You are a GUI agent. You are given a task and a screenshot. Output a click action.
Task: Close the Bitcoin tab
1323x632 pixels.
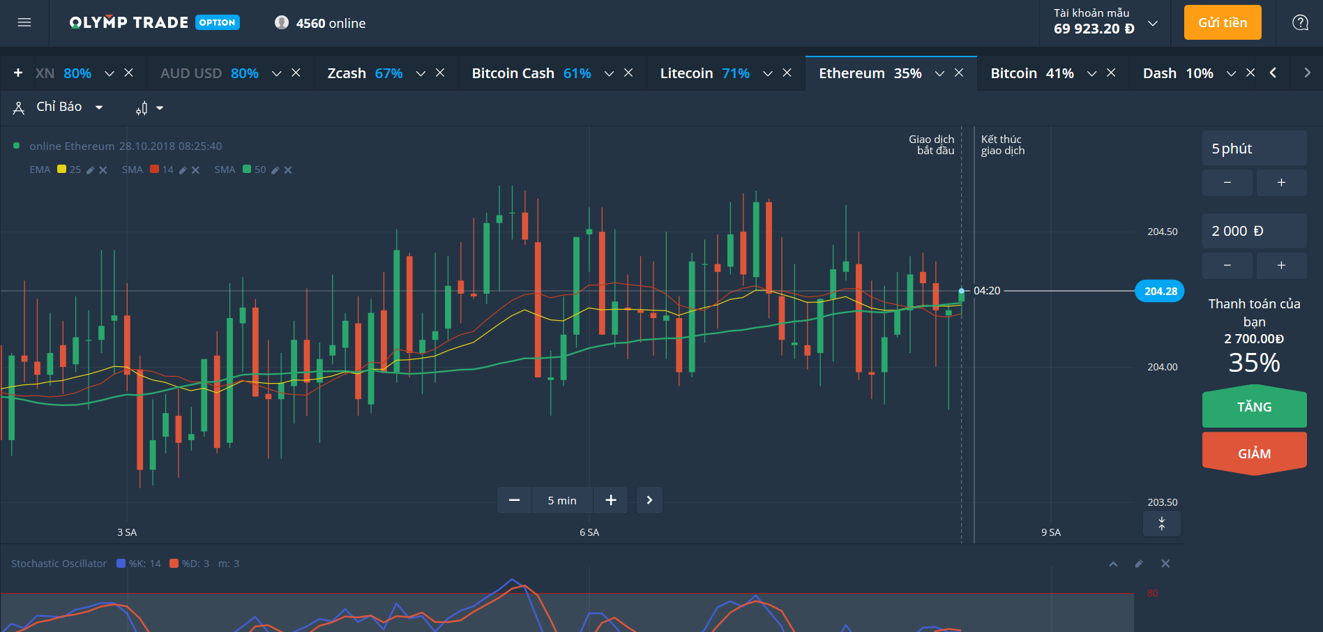tap(1111, 73)
